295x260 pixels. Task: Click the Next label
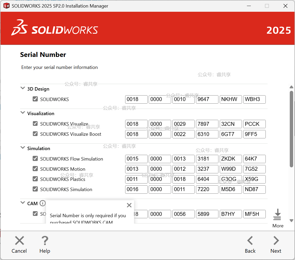(276, 251)
